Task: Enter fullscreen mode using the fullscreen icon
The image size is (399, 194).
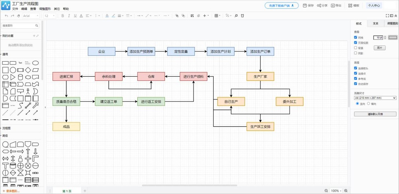Action: pos(387,16)
